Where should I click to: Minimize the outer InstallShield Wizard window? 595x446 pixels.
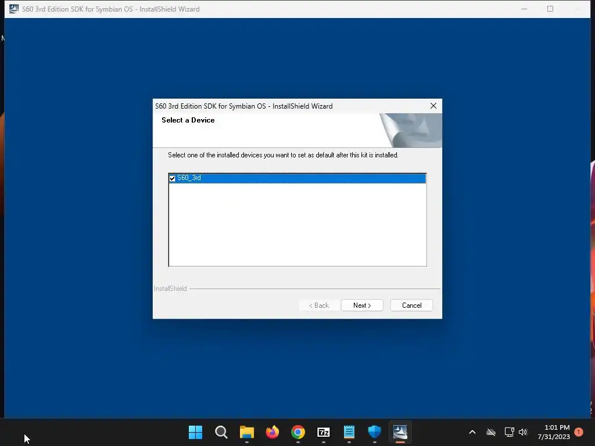click(524, 9)
